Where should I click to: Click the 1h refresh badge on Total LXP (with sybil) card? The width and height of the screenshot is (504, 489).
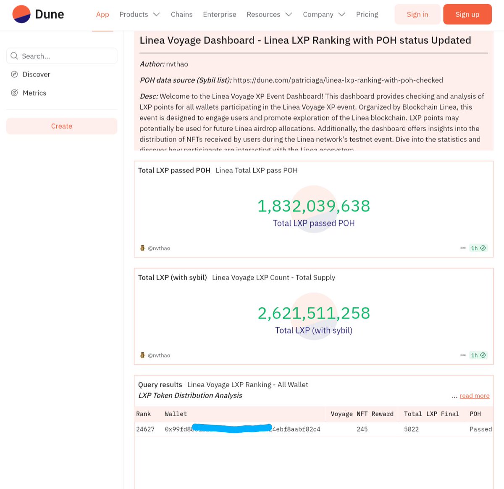click(478, 355)
